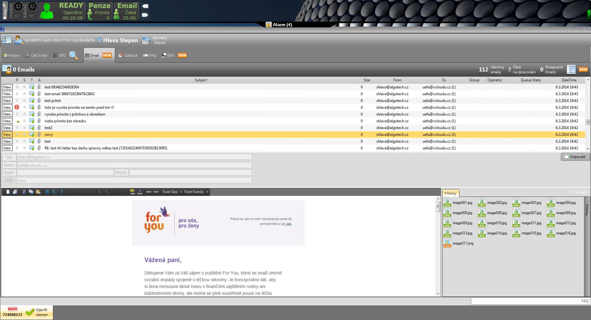Viewport: 591px width, 320px height.
Task: Click the Odpověď reply button
Action: click(x=575, y=157)
